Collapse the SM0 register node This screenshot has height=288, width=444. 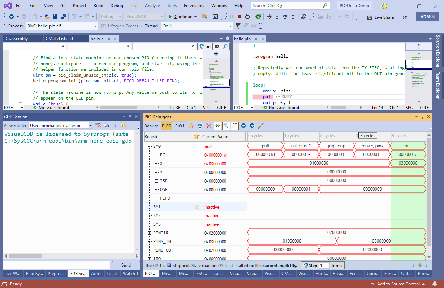click(149, 147)
